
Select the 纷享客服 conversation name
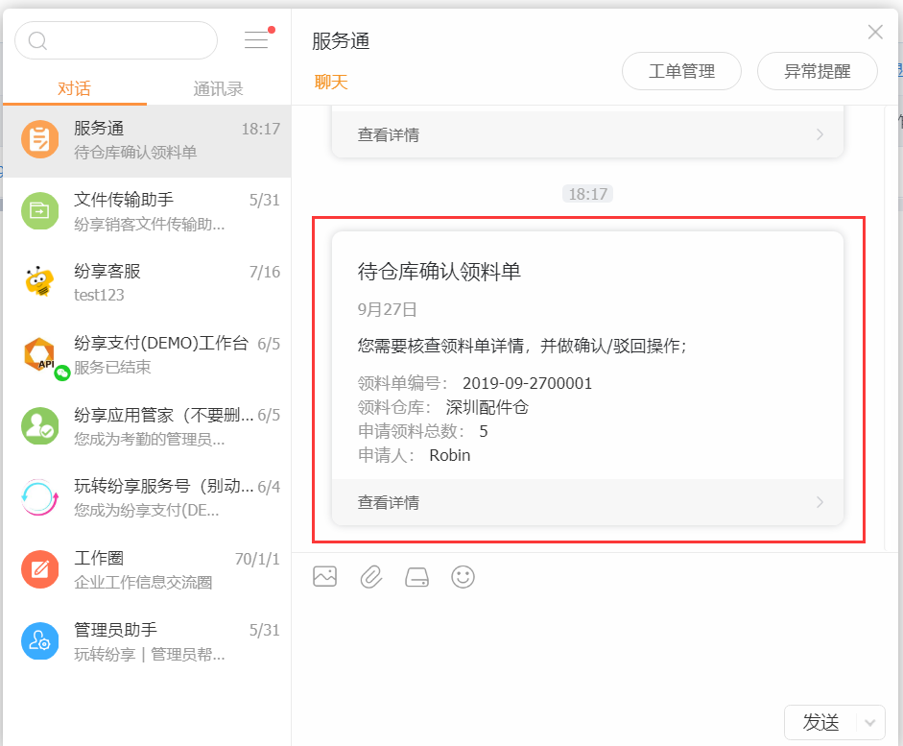(107, 271)
